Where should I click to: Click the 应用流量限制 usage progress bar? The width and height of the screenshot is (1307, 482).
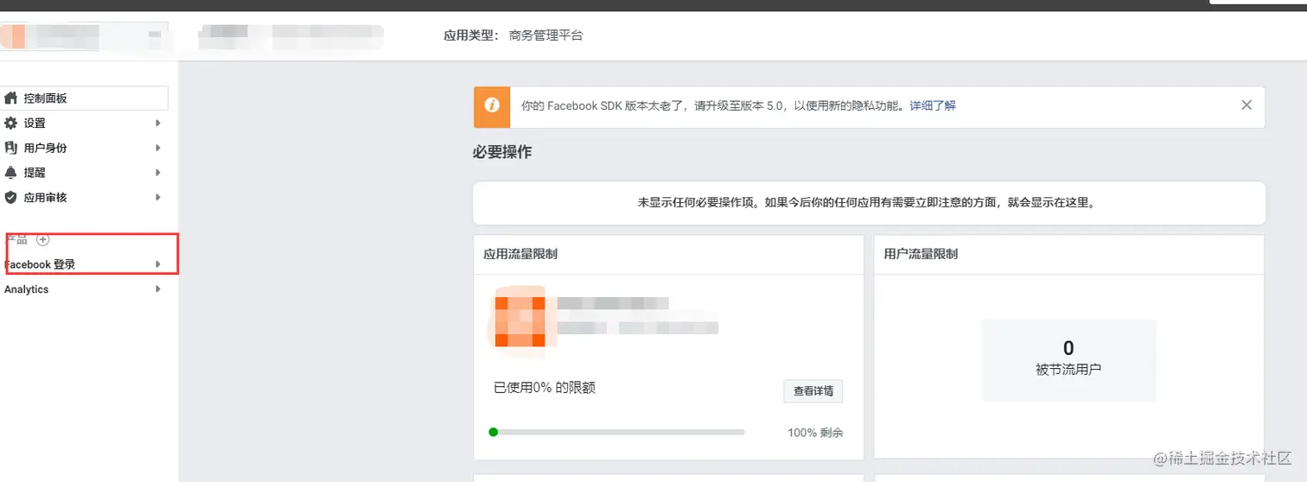coord(617,432)
